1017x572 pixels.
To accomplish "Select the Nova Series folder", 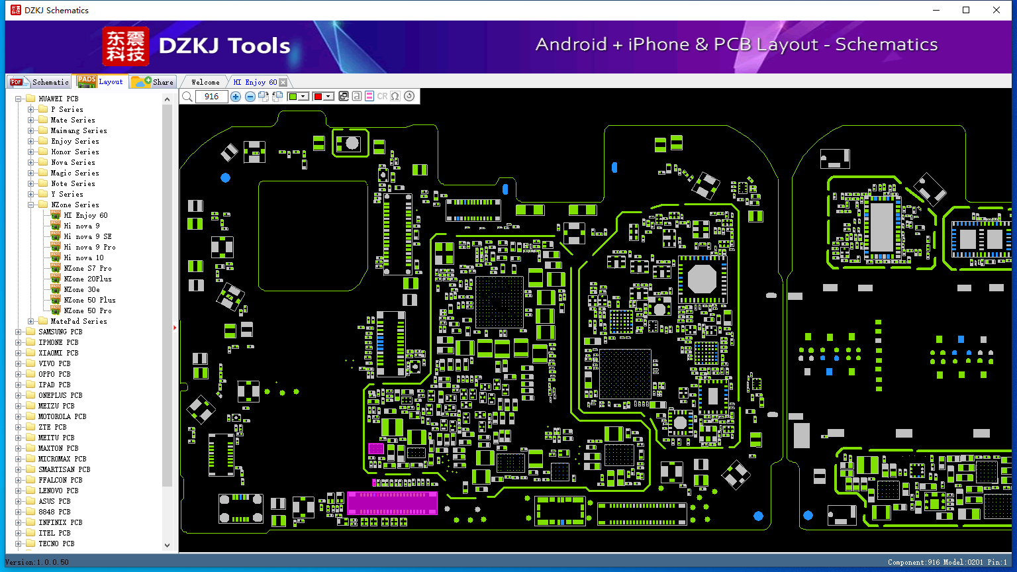I will pyautogui.click(x=73, y=162).
